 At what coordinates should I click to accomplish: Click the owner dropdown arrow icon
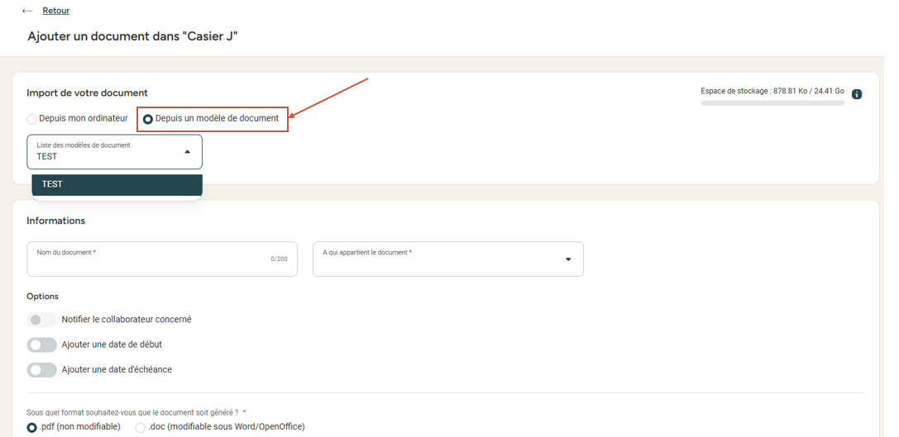click(x=568, y=259)
